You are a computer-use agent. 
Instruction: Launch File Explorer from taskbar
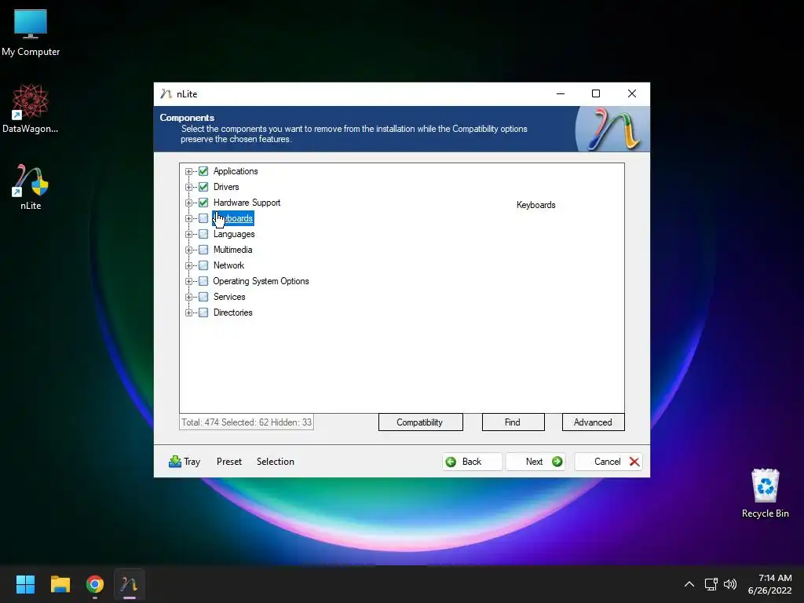(60, 584)
